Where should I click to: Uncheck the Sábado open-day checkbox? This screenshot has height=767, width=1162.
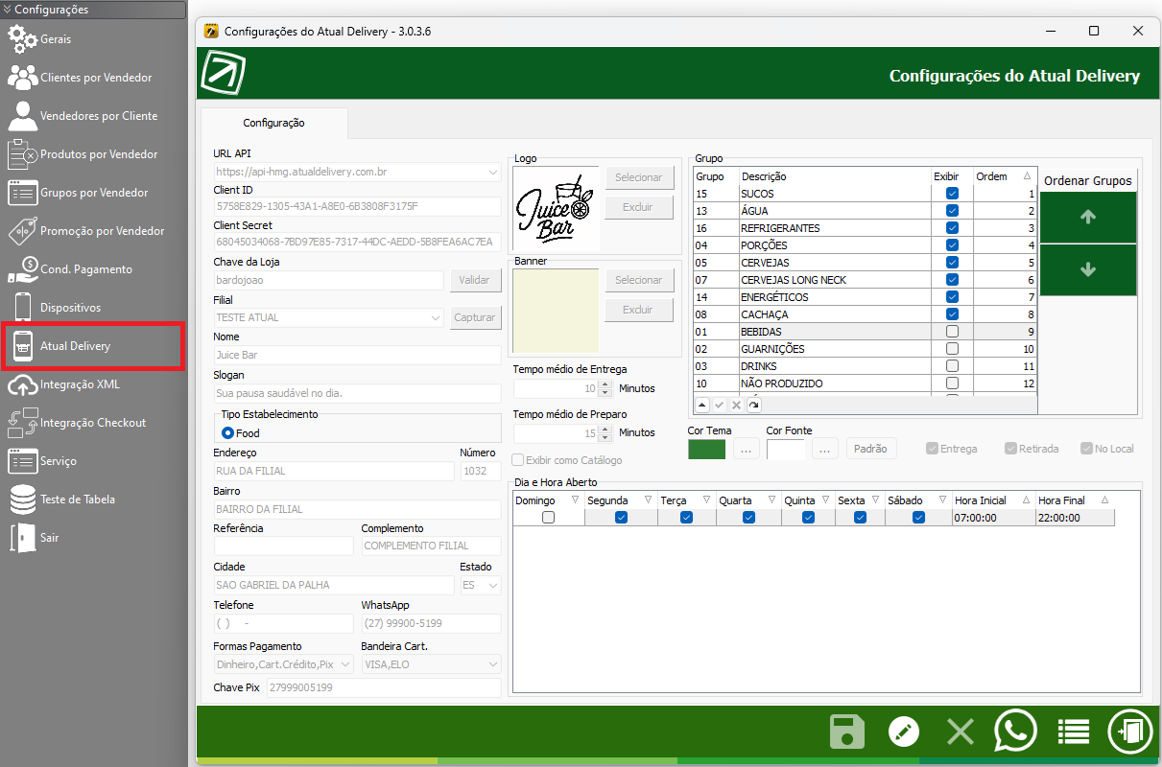pos(918,518)
